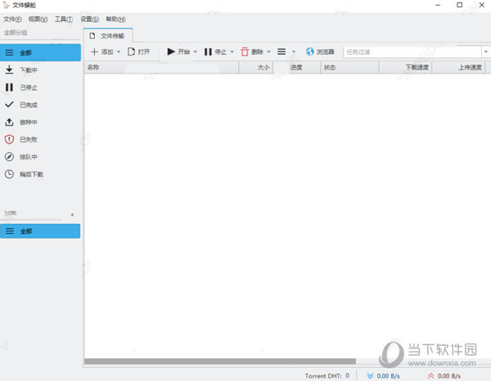The height and width of the screenshot is (381, 491).
Task: Click the 任务过滤 task filter field
Action: click(x=413, y=52)
